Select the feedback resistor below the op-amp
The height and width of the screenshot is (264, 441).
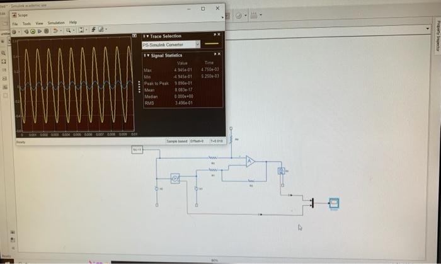[251, 181]
